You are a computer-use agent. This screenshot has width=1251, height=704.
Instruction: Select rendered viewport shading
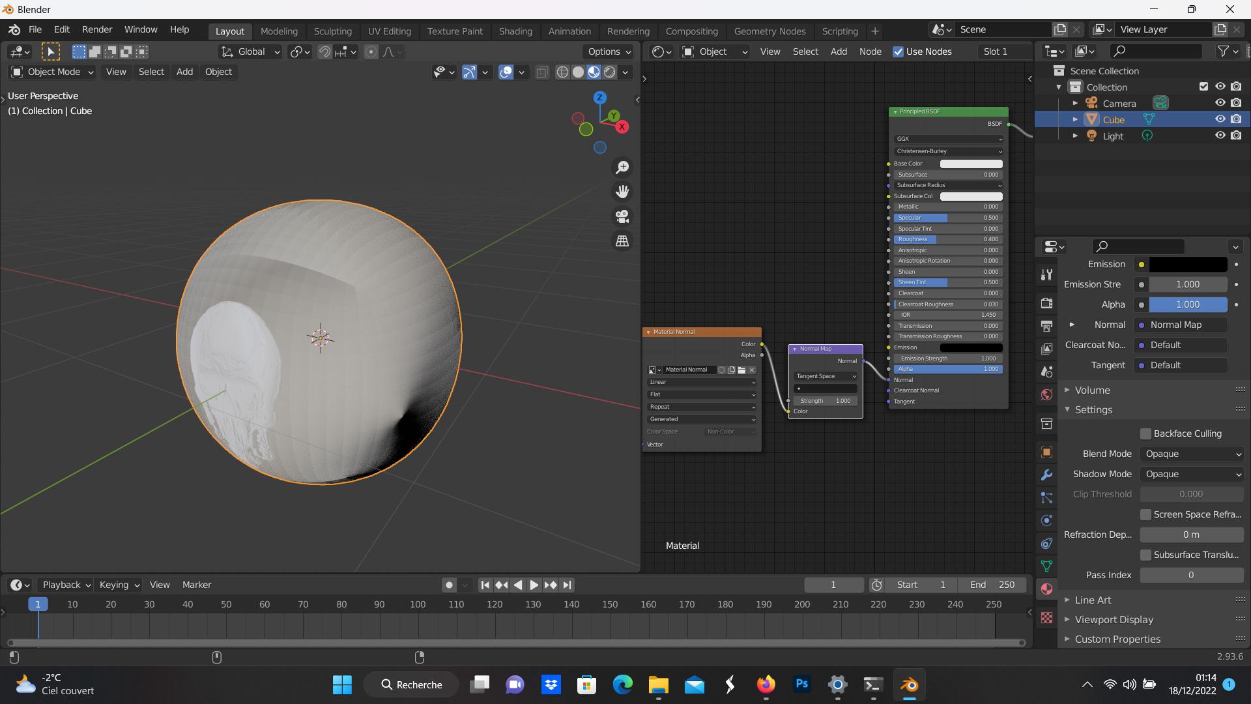tap(609, 72)
